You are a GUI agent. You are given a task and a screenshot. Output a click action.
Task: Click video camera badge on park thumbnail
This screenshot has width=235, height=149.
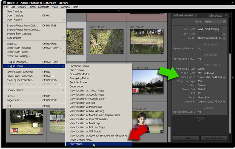click(x=15, y=131)
